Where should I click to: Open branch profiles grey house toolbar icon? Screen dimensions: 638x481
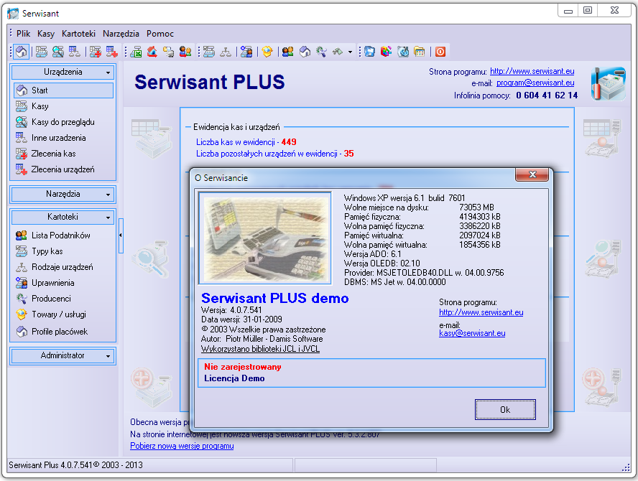pyautogui.click(x=305, y=52)
